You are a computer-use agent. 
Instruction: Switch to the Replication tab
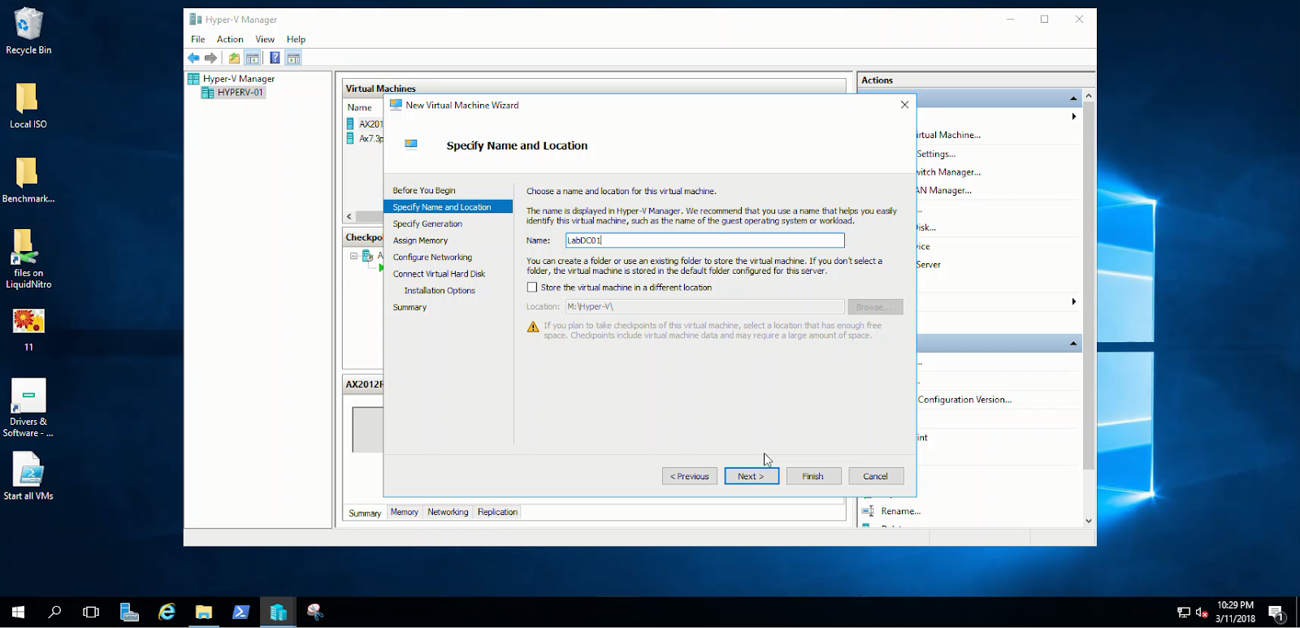(497, 512)
